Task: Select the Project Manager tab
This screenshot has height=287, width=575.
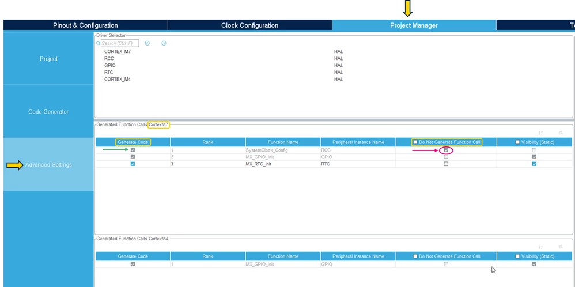Action: [414, 25]
